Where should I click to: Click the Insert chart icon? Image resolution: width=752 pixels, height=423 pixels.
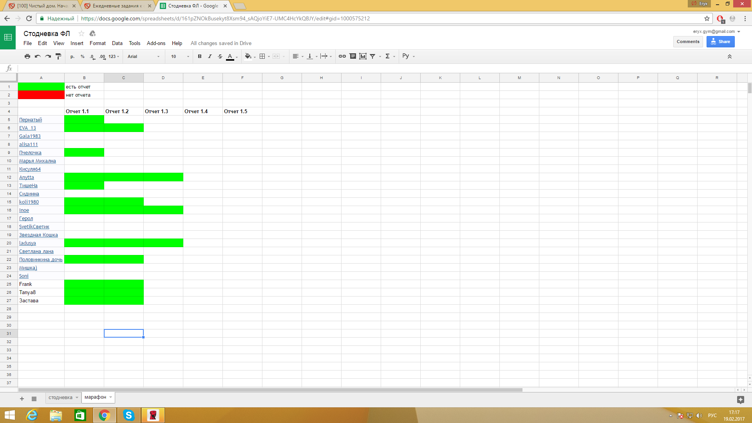(x=363, y=56)
